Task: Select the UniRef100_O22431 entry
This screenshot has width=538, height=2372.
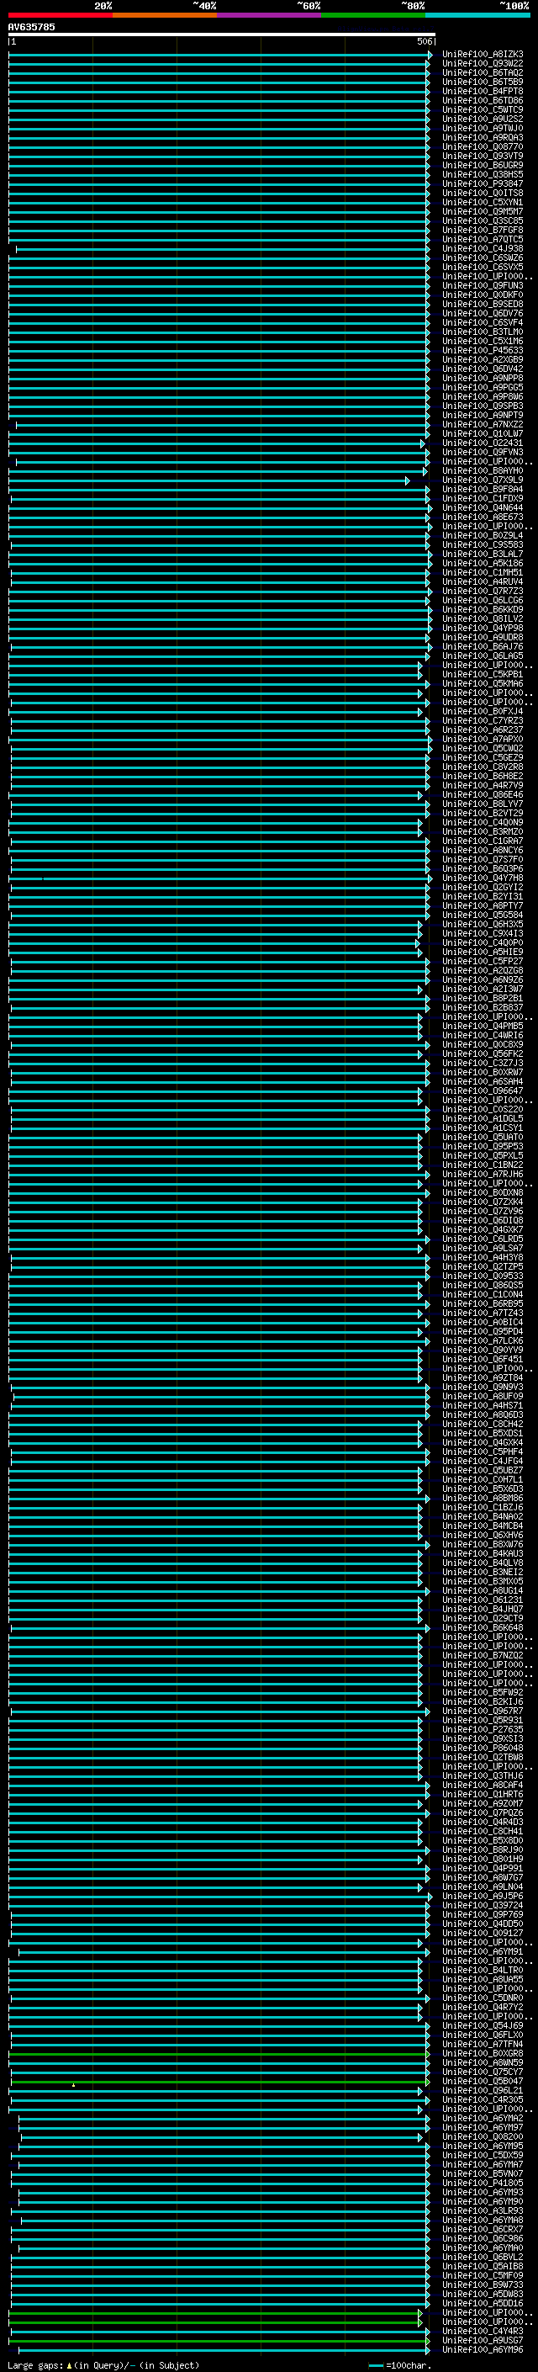Action: 483,443
